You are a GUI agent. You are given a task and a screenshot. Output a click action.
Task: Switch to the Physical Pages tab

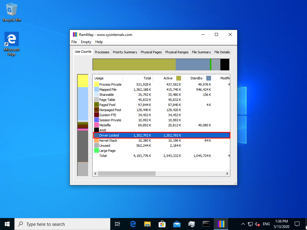coord(151,52)
